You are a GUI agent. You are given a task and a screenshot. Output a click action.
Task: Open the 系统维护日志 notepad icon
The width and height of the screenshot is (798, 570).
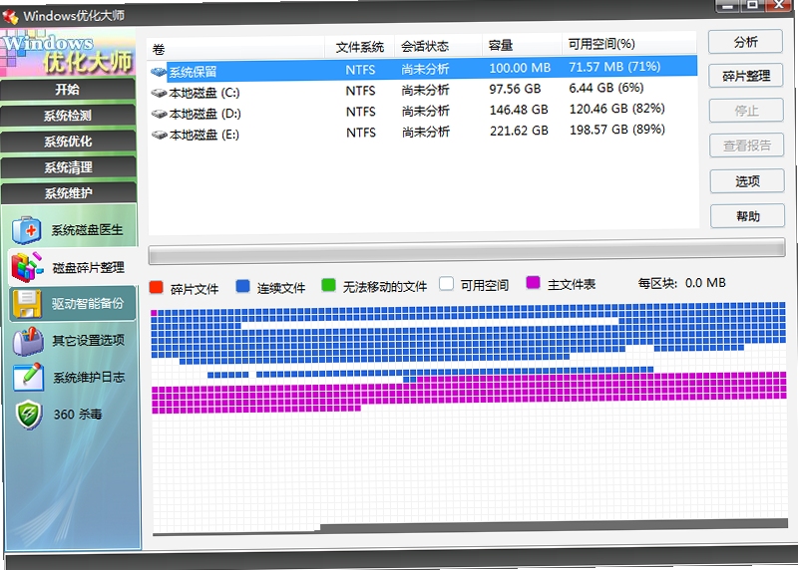click(28, 377)
